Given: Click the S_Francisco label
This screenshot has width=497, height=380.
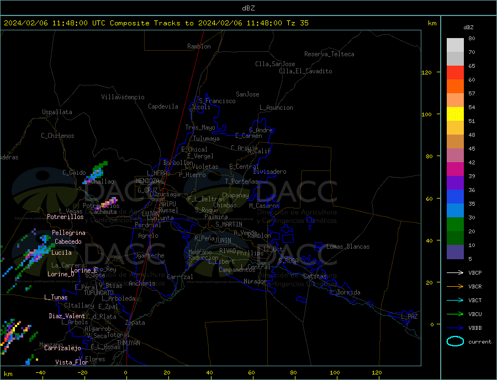Looking at the screenshot, I should (217, 101).
